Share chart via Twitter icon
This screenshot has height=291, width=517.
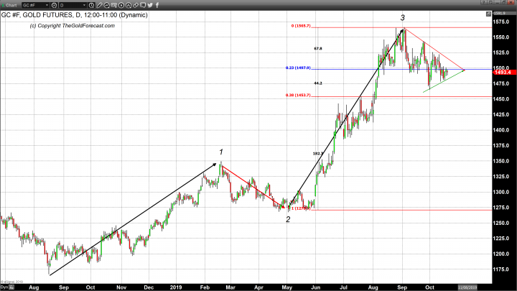coord(150,5)
